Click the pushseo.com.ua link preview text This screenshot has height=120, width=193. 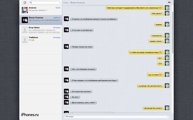[x=44, y=20]
